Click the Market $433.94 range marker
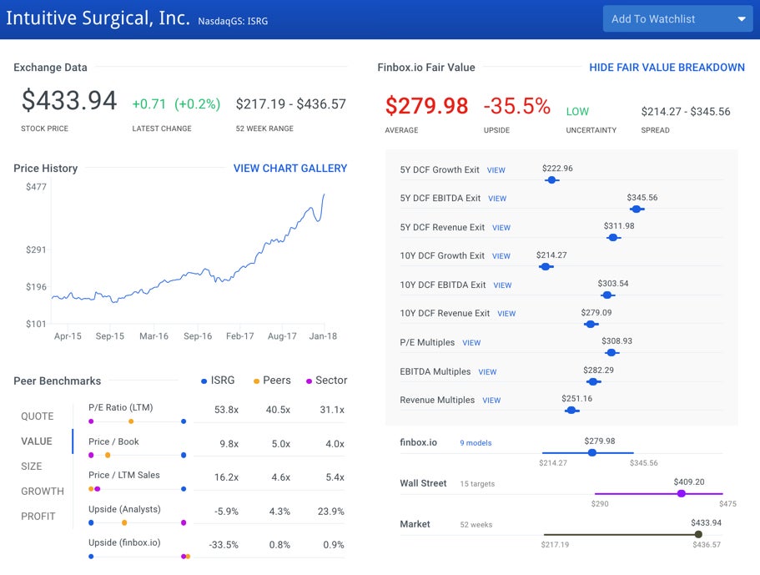This screenshot has width=760, height=575. (698, 534)
